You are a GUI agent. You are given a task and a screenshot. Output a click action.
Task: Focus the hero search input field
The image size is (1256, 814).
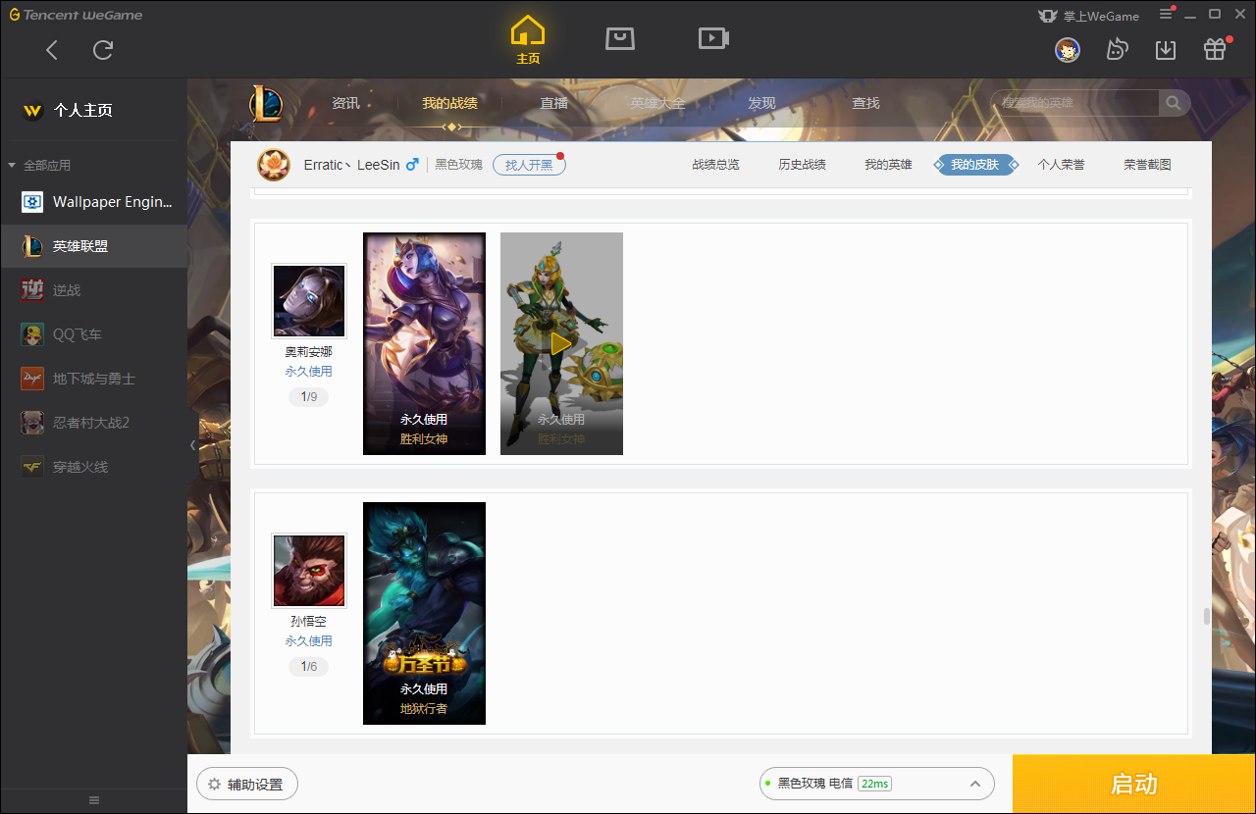1075,103
